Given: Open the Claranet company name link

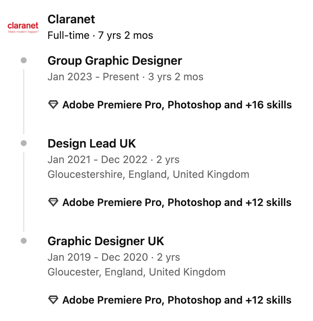Looking at the screenshot, I should 71,19.
